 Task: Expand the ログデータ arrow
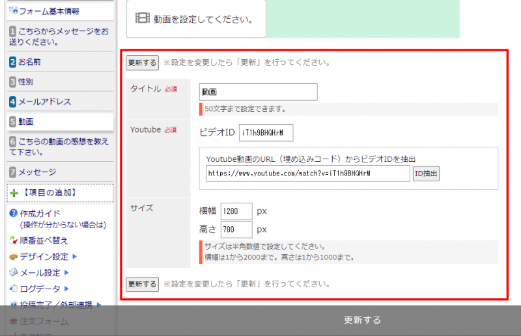tap(66, 289)
